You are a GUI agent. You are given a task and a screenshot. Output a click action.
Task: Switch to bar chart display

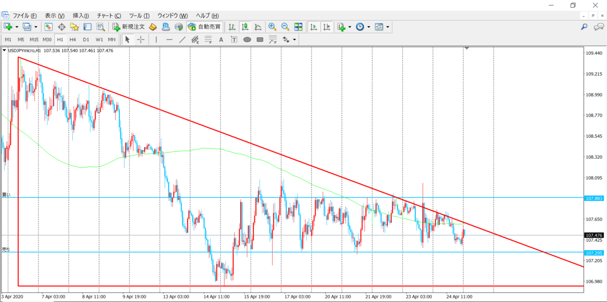(232, 27)
